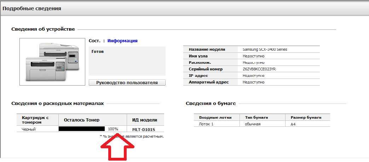Click the Аппаратный адрес row label
The image size is (369, 162).
click(x=208, y=82)
